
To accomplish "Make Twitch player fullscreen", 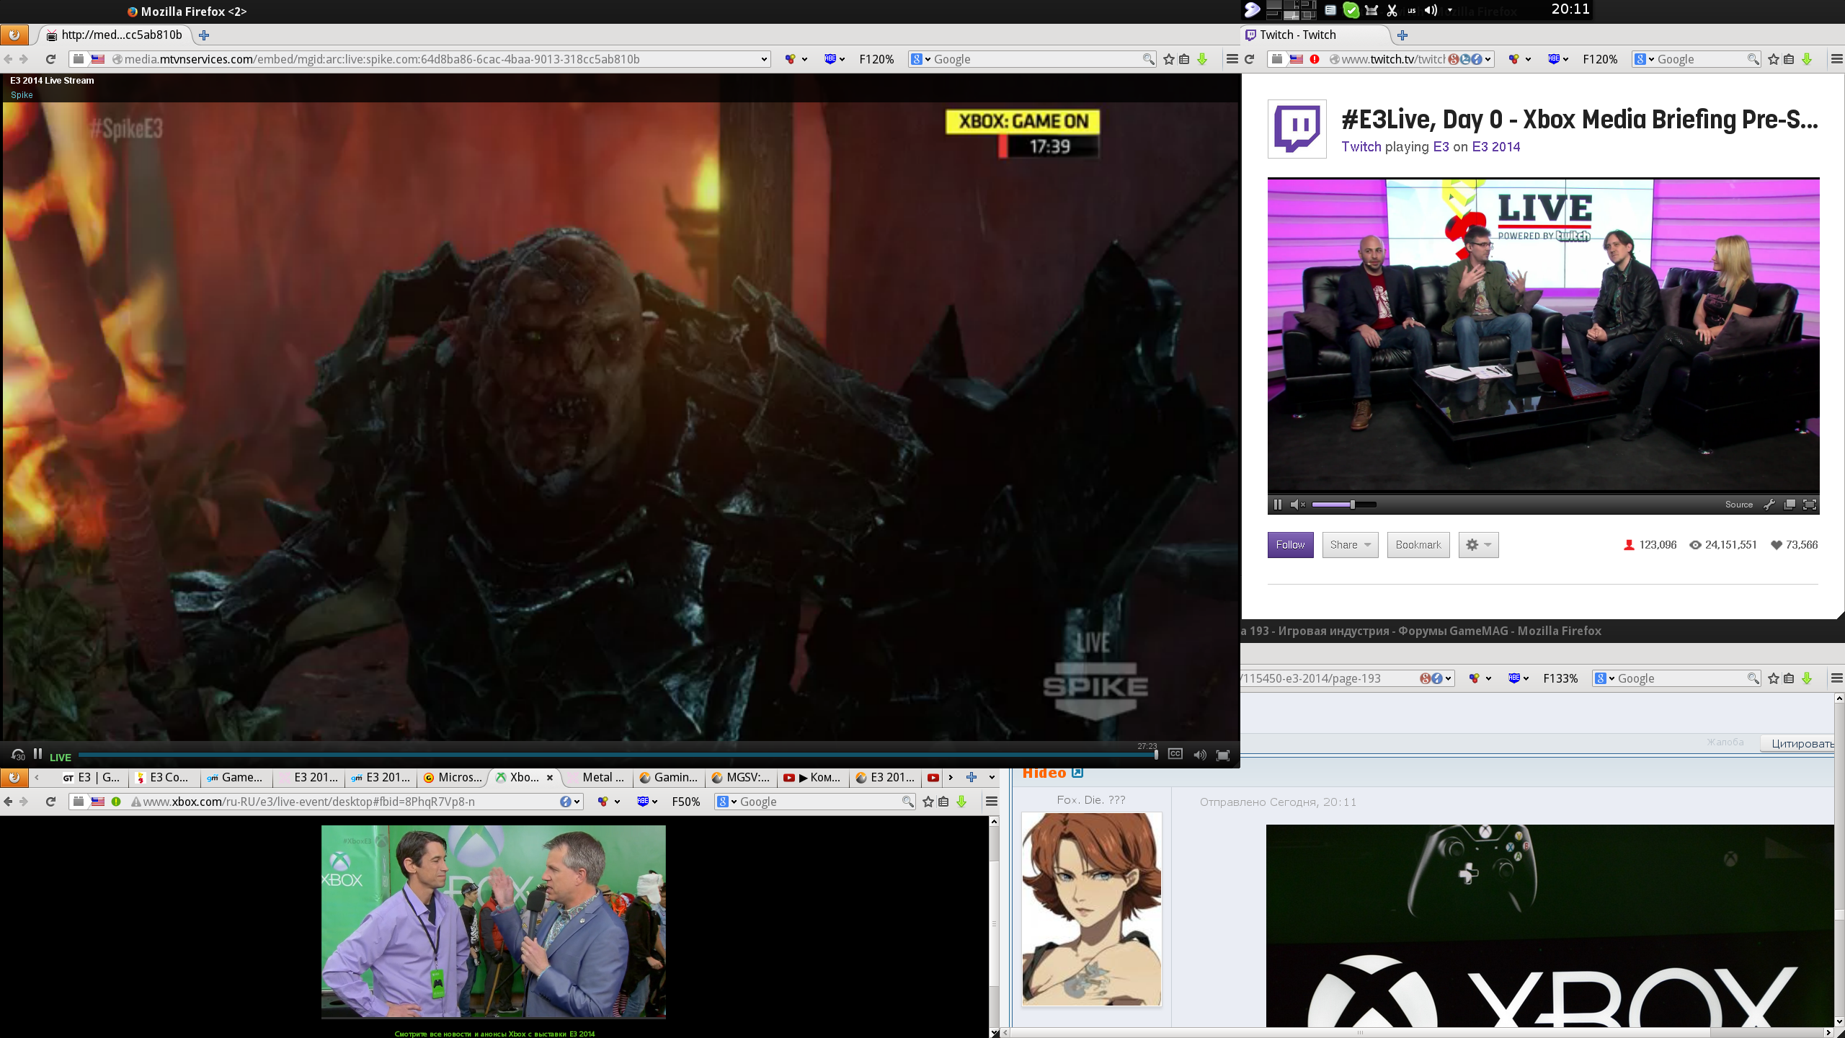I will coord(1809,505).
